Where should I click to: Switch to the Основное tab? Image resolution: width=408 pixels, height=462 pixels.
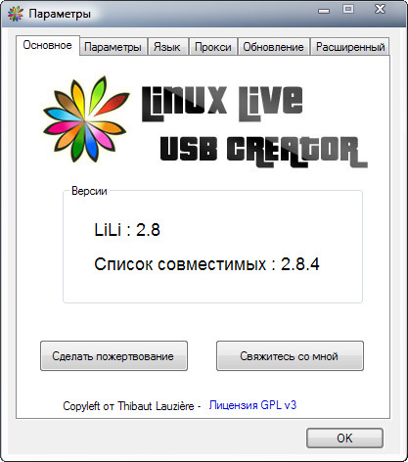48,45
